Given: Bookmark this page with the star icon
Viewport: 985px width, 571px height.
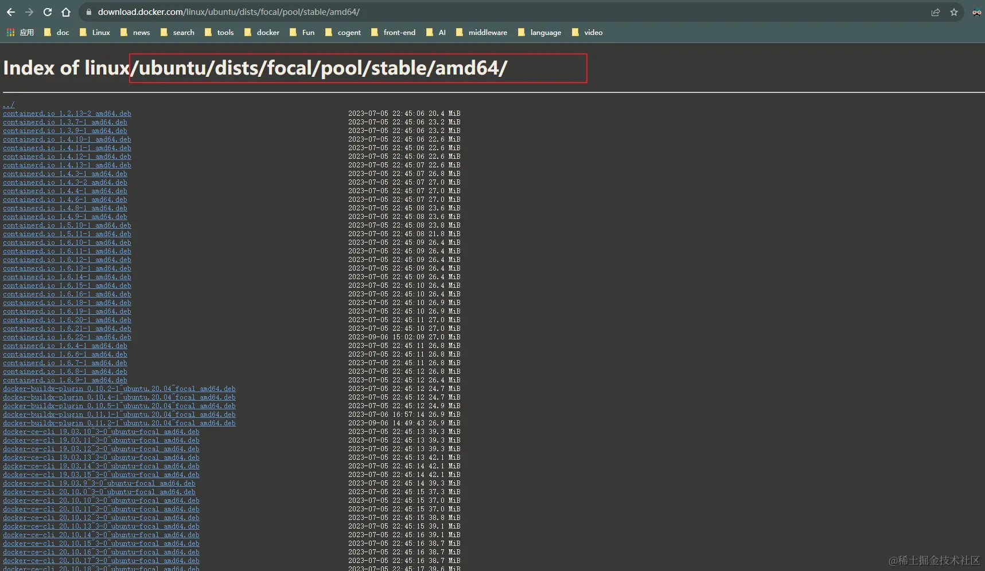Looking at the screenshot, I should point(954,12).
